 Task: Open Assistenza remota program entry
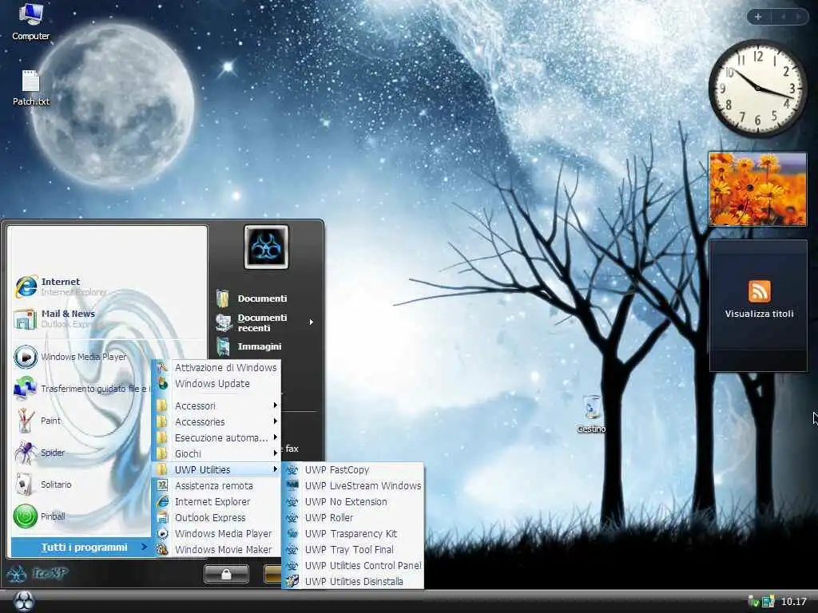[217, 486]
